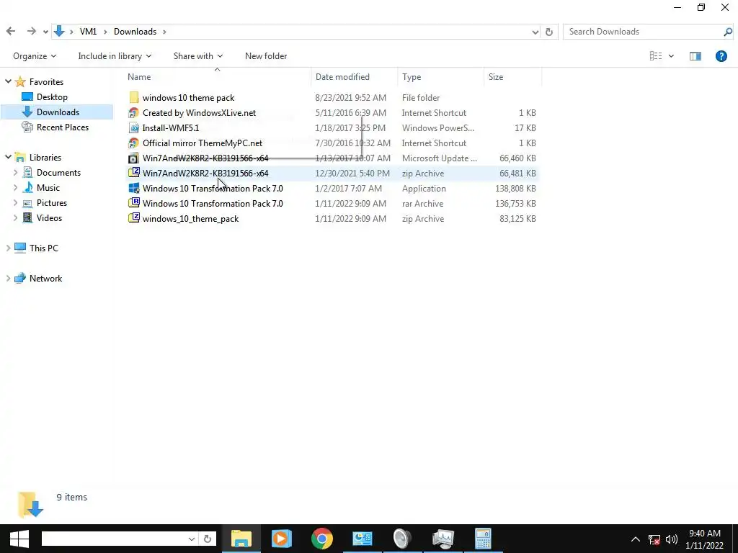The image size is (738, 553).
Task: Expand the Music library
Action: click(16, 188)
